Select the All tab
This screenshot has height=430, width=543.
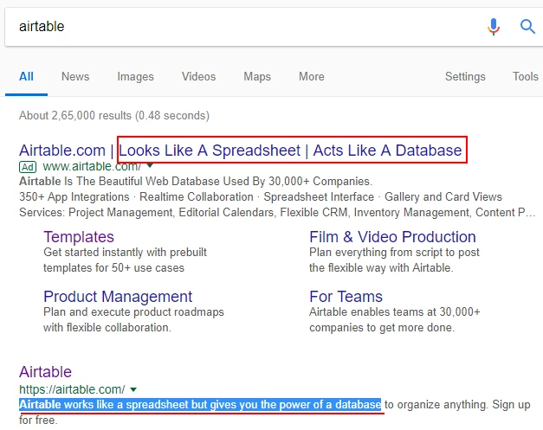(26, 76)
